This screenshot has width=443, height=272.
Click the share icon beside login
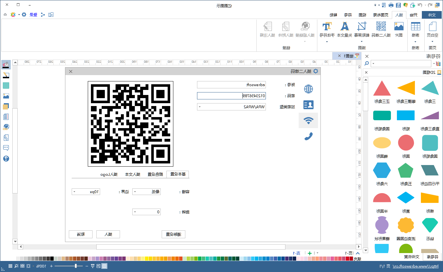43,15
